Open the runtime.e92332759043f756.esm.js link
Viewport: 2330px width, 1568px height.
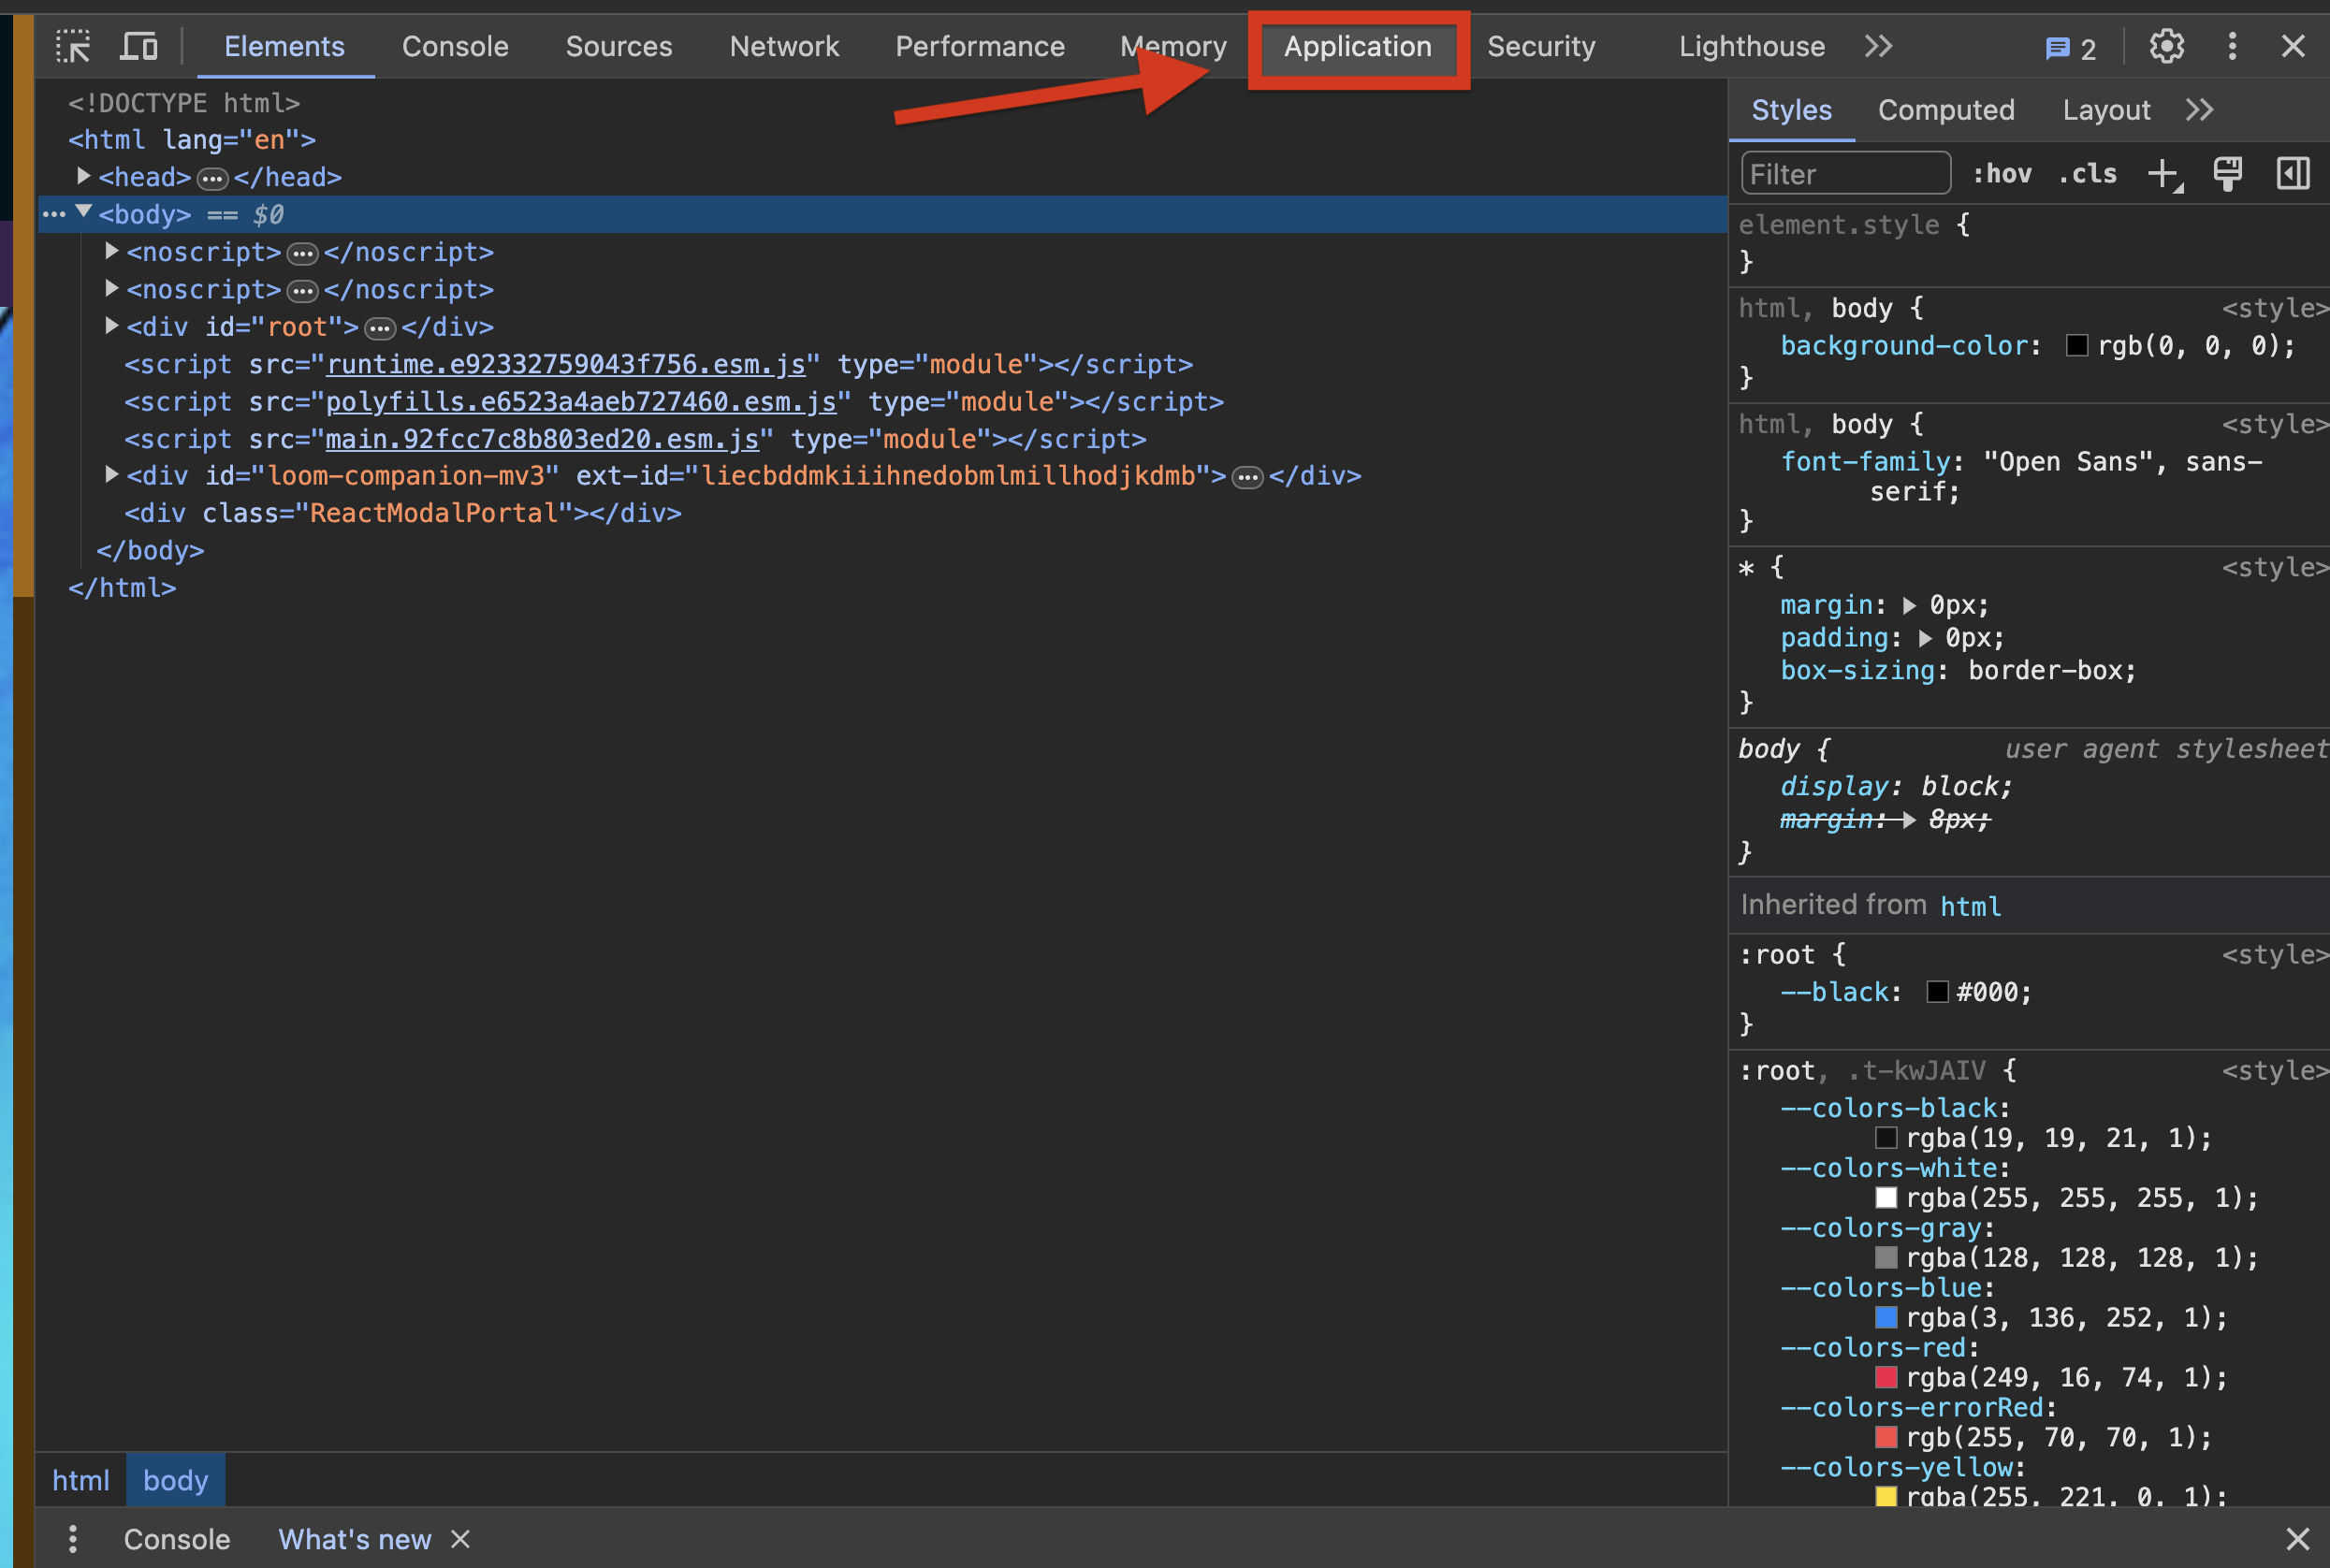coord(566,364)
